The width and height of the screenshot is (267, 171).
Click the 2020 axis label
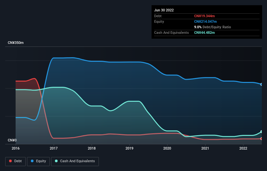click(167, 148)
